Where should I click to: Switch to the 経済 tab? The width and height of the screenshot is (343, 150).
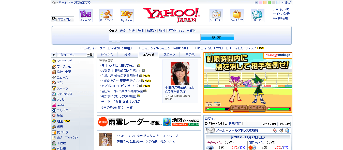(128, 55)
